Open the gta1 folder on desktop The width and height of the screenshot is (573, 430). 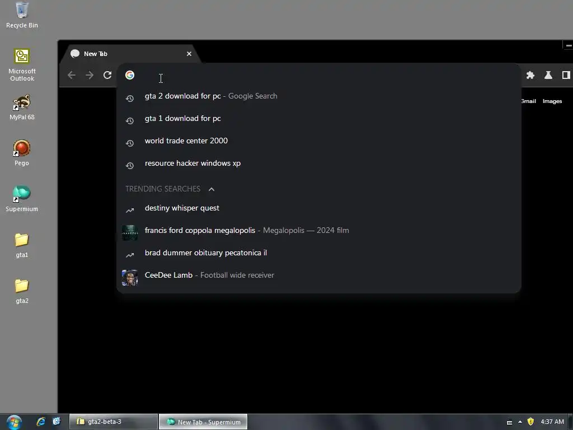tap(22, 245)
